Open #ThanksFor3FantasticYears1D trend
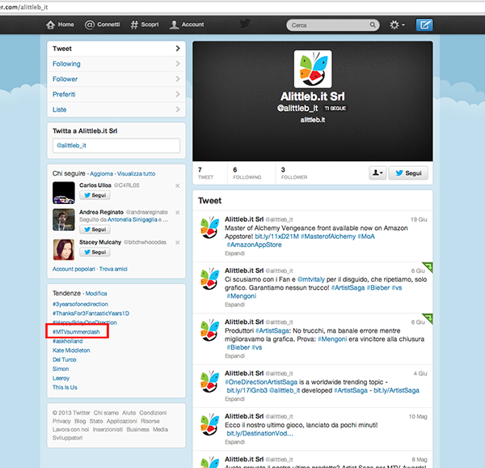The width and height of the screenshot is (485, 468). pyautogui.click(x=91, y=313)
